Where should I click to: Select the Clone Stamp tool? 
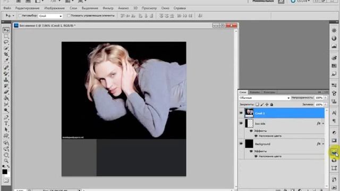pyautogui.click(x=6, y=80)
